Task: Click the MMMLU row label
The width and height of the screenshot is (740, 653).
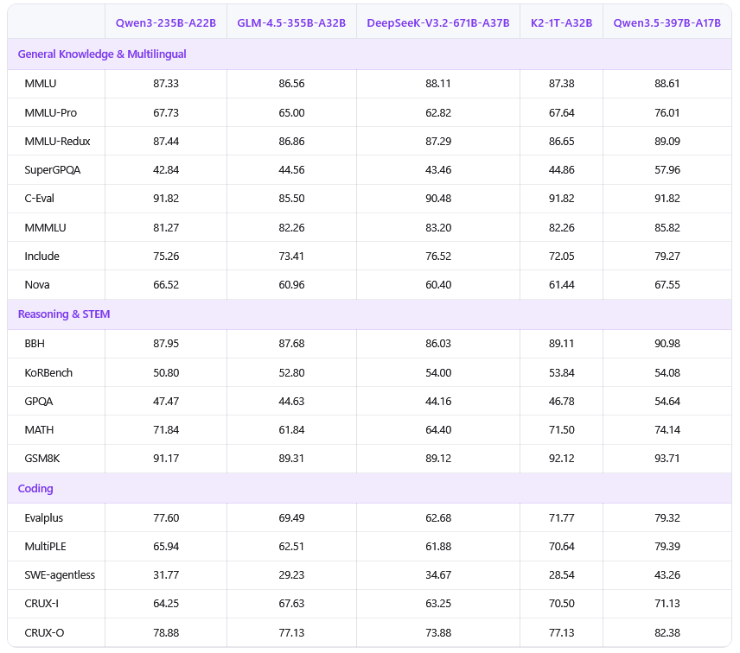Action: (45, 227)
